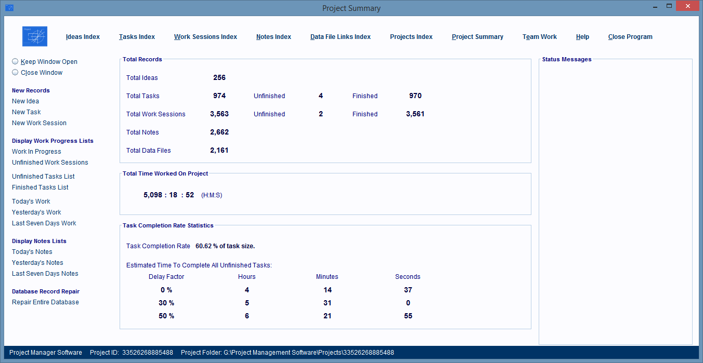Open the Notes Index menu item
The width and height of the screenshot is (703, 363).
[x=274, y=37]
